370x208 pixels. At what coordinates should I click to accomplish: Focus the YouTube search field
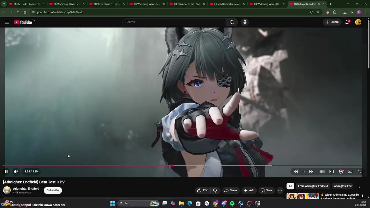click(x=174, y=22)
